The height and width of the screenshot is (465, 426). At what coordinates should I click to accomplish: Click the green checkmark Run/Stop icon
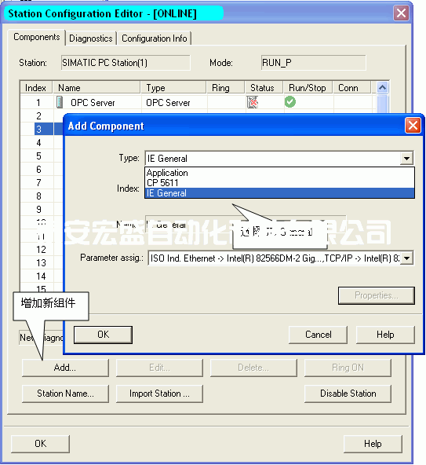290,102
